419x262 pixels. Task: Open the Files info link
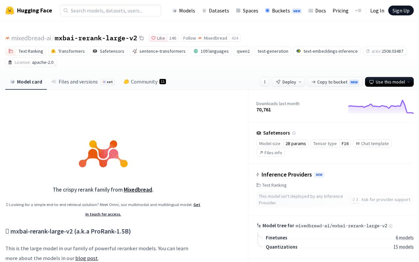(271, 153)
